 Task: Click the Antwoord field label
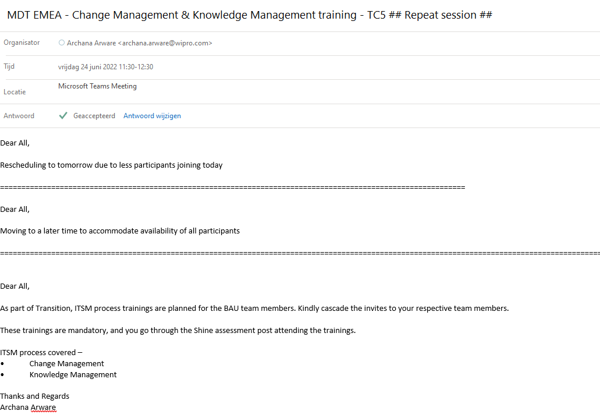[x=19, y=116]
